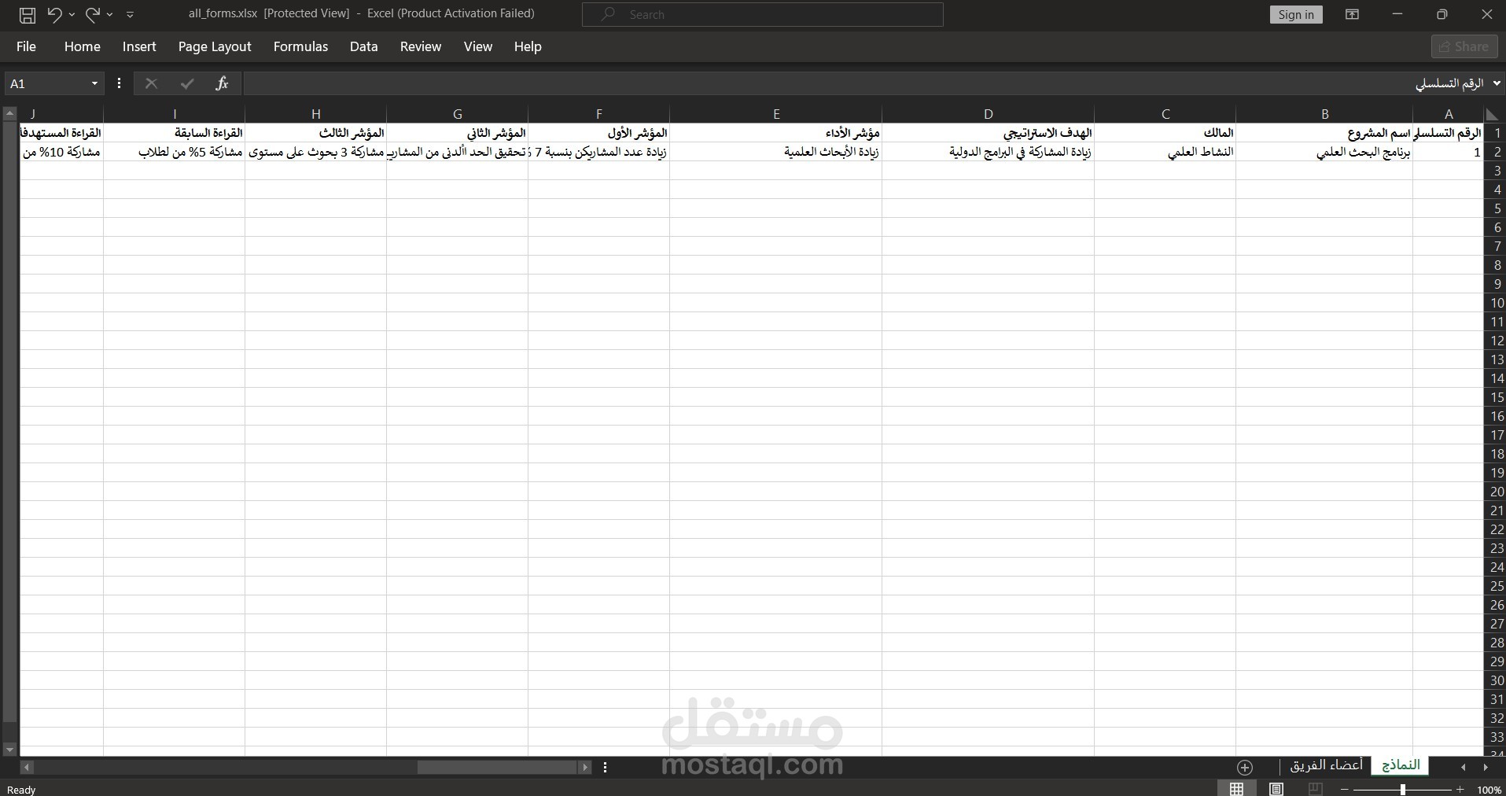Open Ribbon Display Options icon

click(1352, 14)
